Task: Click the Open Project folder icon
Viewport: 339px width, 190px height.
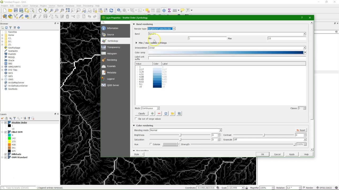Action: tap(10, 10)
